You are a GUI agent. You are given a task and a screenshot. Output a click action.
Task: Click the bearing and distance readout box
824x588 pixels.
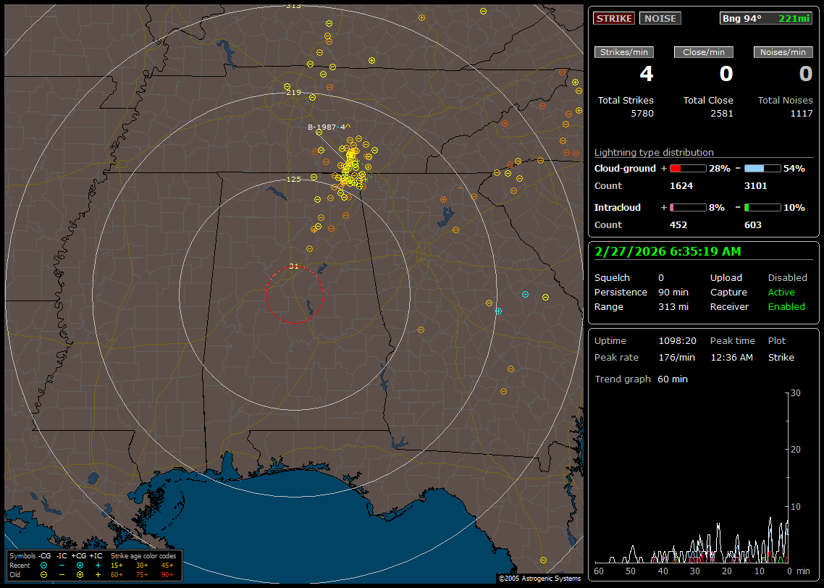pos(766,19)
